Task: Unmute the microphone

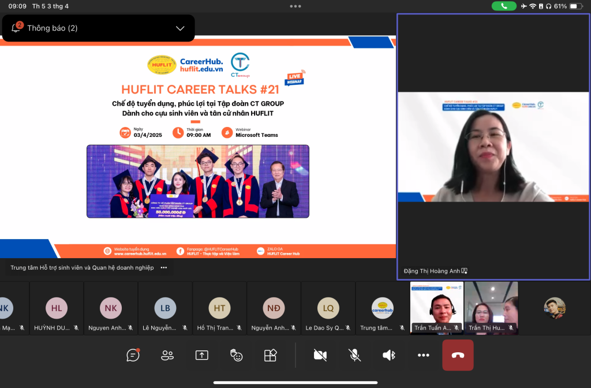Action: click(354, 355)
